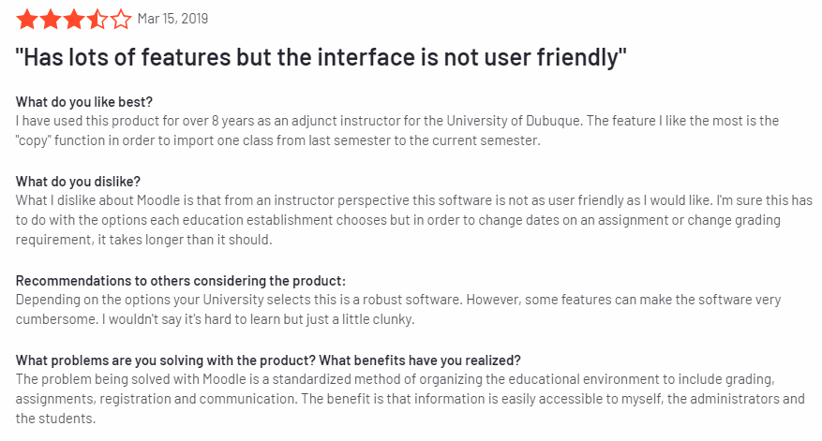Viewport: 822px width, 441px height.
Task: Click the "What do you like best?" heading
Action: [83, 102]
